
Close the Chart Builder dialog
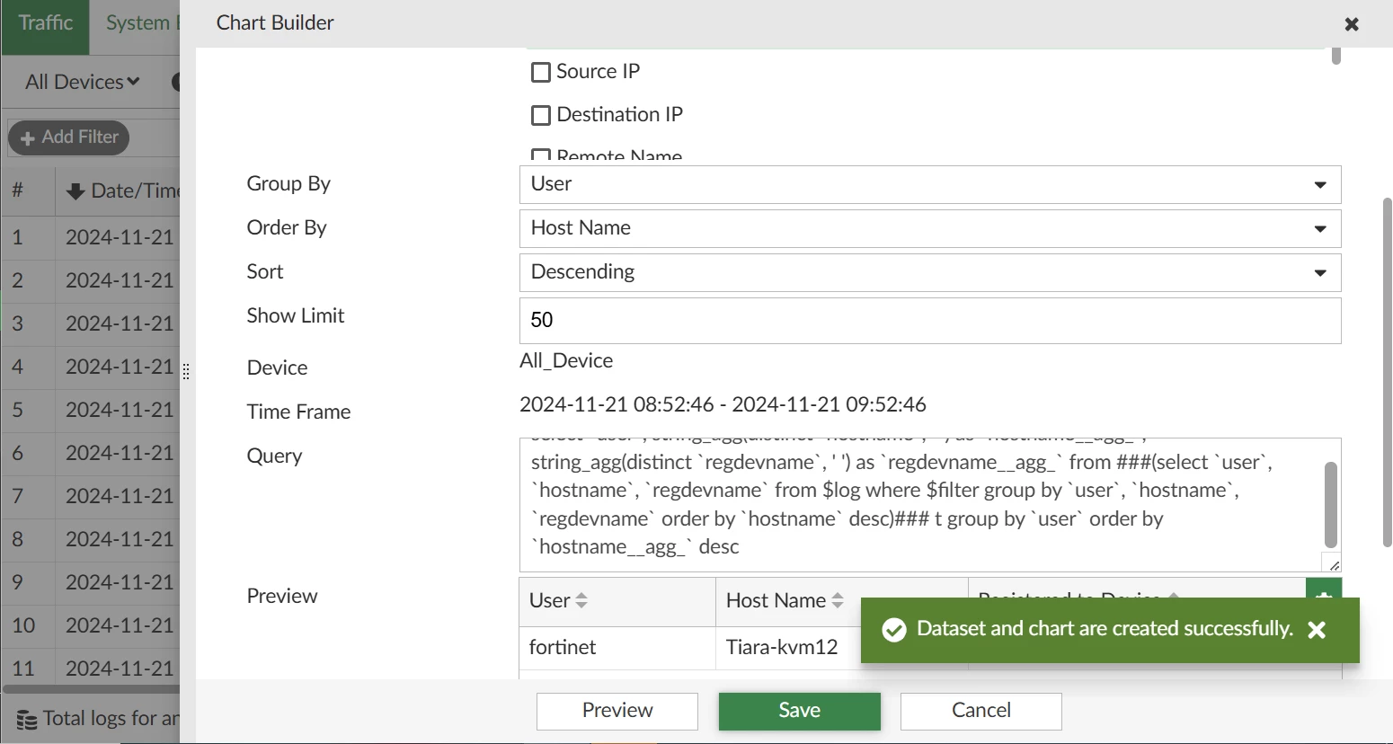pyautogui.click(x=1351, y=24)
